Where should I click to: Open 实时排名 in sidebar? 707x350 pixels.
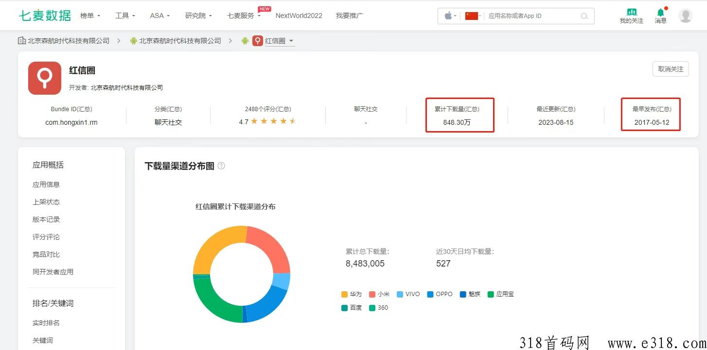46,323
